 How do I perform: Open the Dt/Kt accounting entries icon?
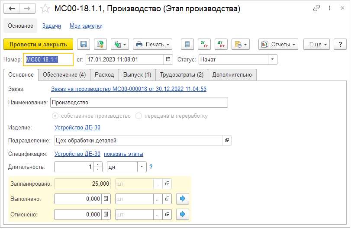pos(222,44)
